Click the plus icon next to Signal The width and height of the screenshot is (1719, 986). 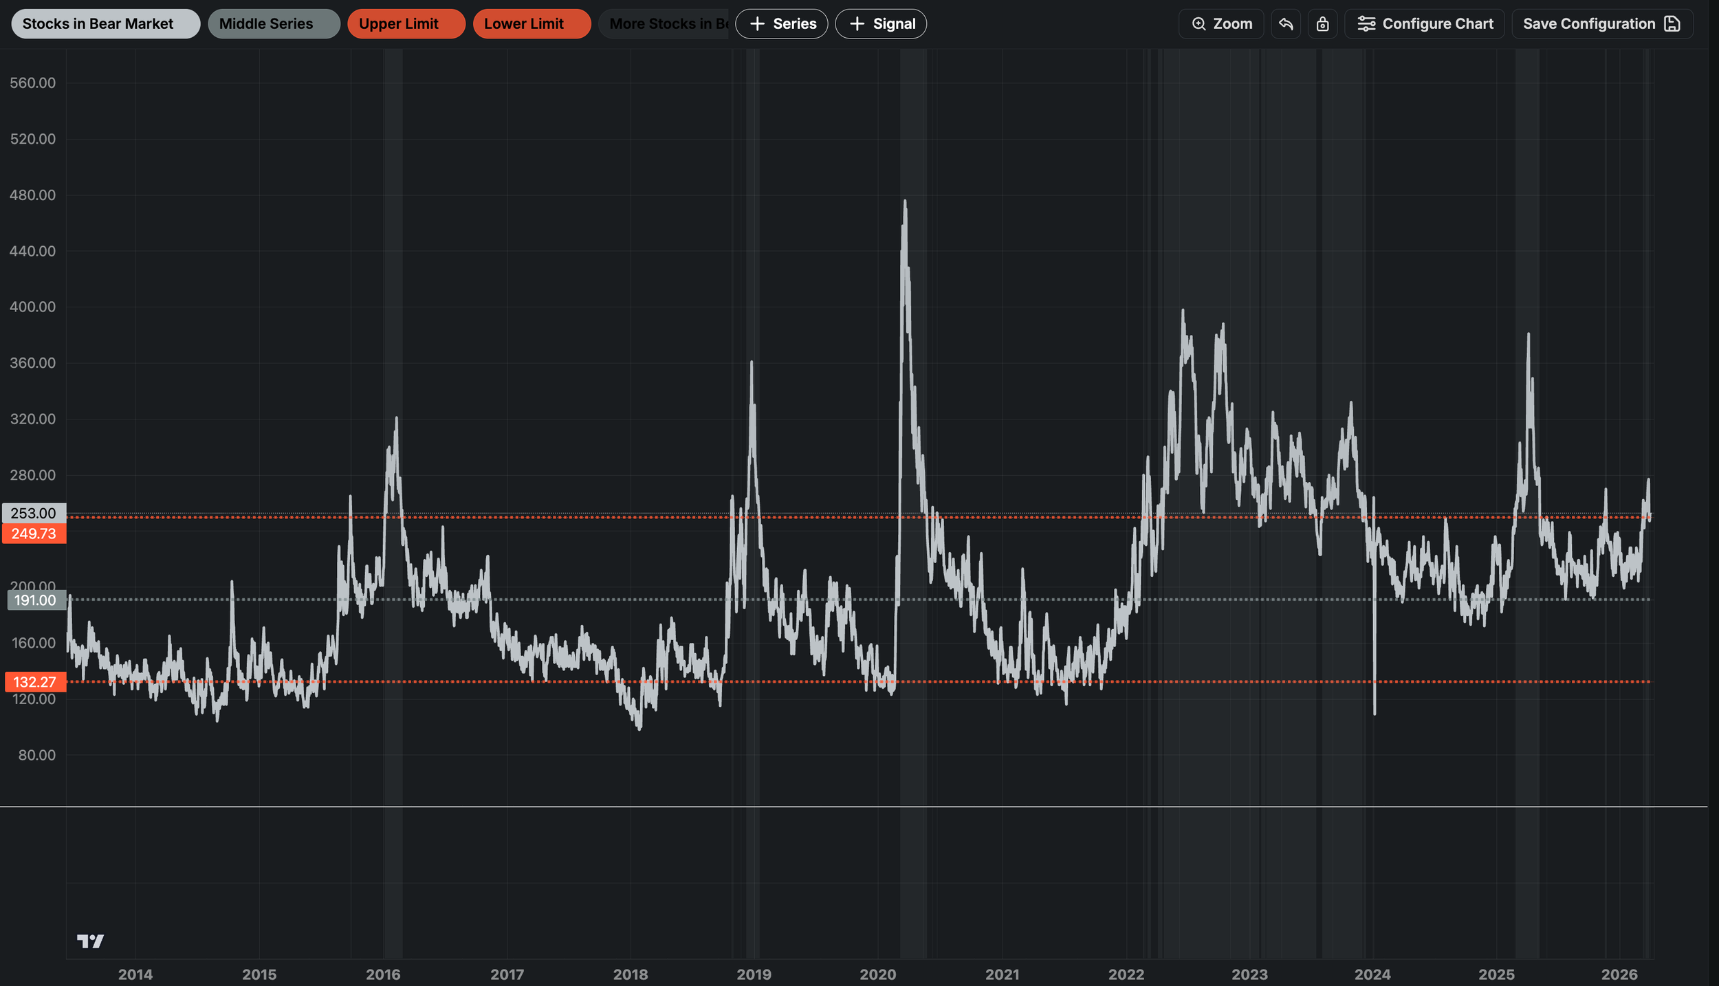pyautogui.click(x=857, y=24)
